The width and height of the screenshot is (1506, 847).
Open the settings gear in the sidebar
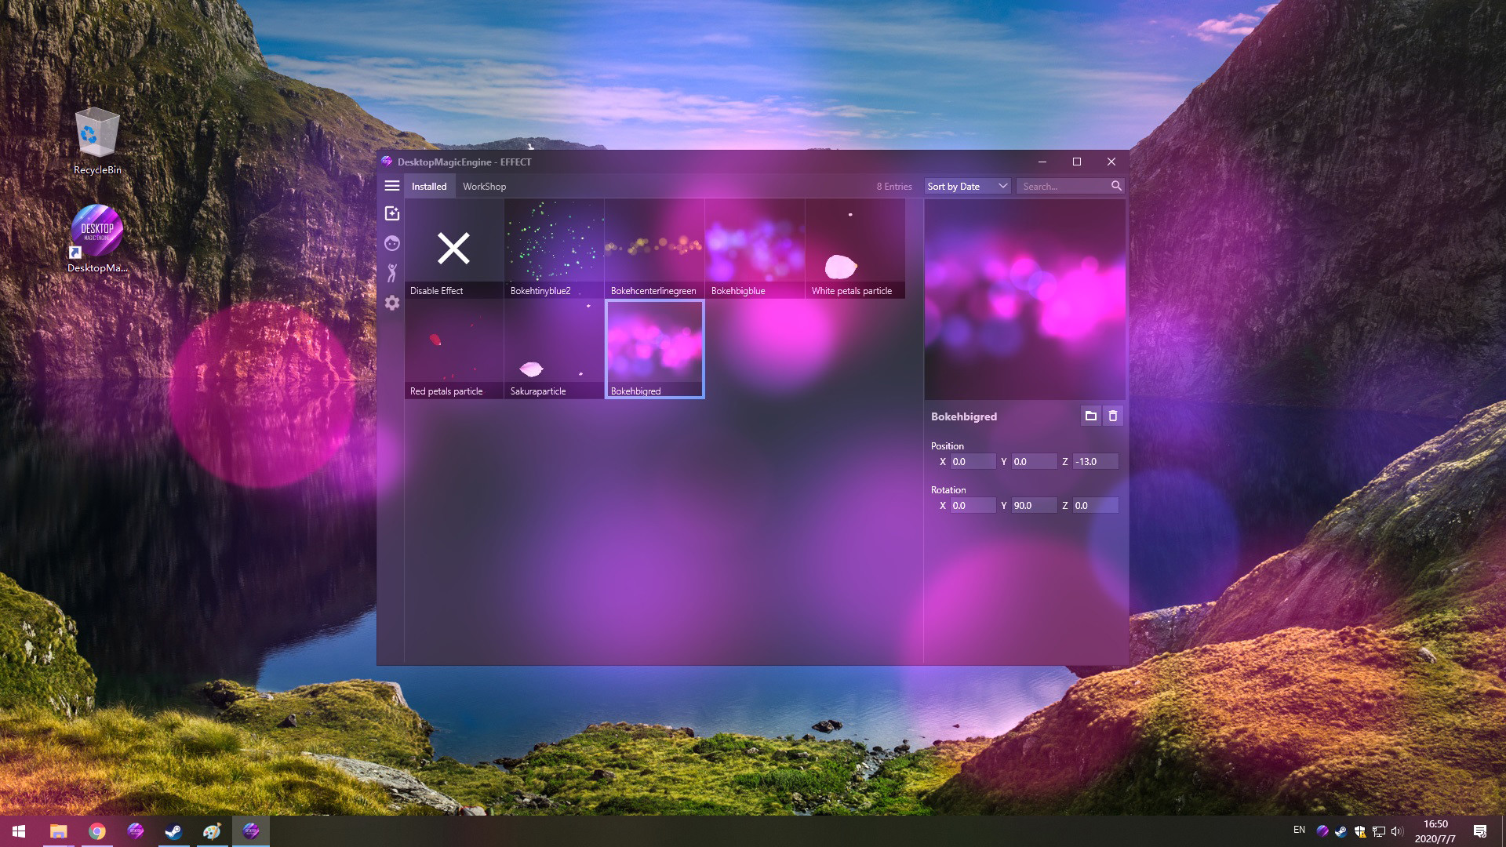(392, 304)
